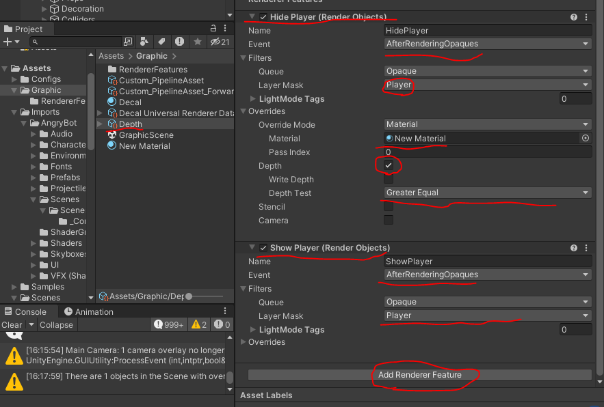604x407 pixels.
Task: Open the Project panel three-dot options menu
Action: [225, 29]
